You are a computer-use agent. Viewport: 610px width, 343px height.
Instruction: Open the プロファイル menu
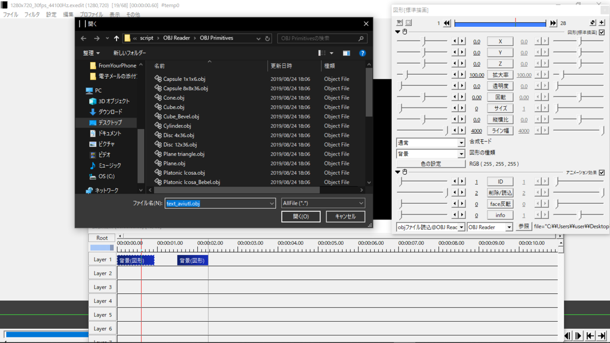tap(91, 15)
